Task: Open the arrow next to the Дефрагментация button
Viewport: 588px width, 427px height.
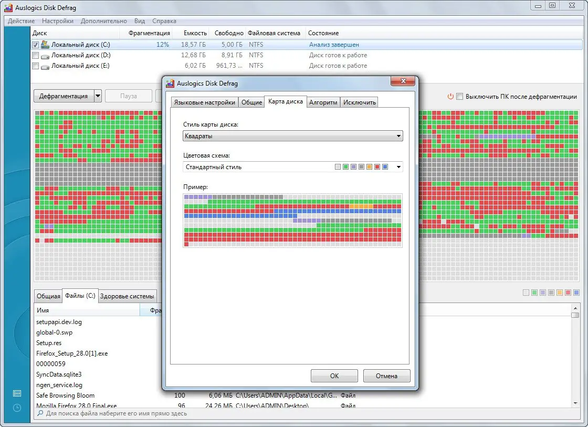Action: pyautogui.click(x=98, y=96)
